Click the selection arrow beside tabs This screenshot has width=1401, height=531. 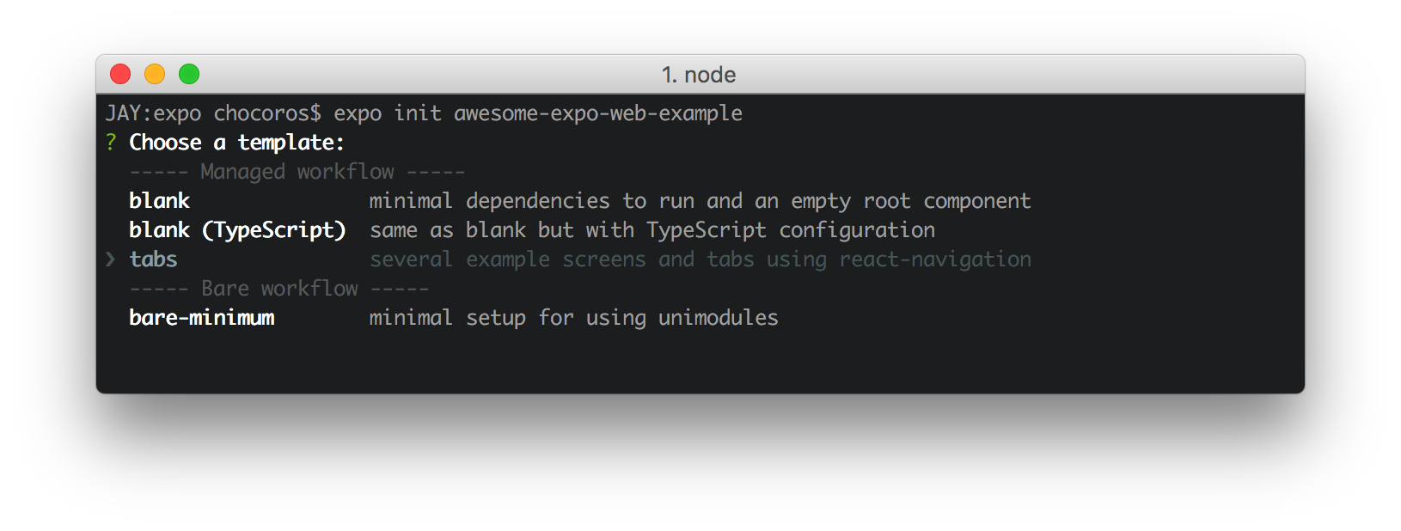(x=110, y=259)
